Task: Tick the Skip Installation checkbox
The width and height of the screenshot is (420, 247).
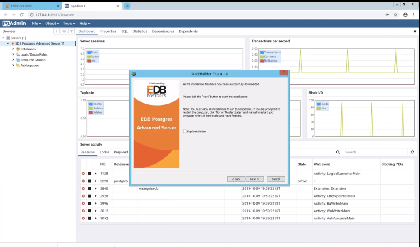Action: click(185, 132)
